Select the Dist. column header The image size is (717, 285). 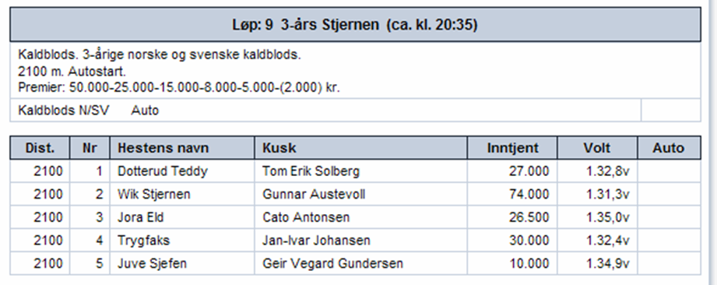coord(40,148)
